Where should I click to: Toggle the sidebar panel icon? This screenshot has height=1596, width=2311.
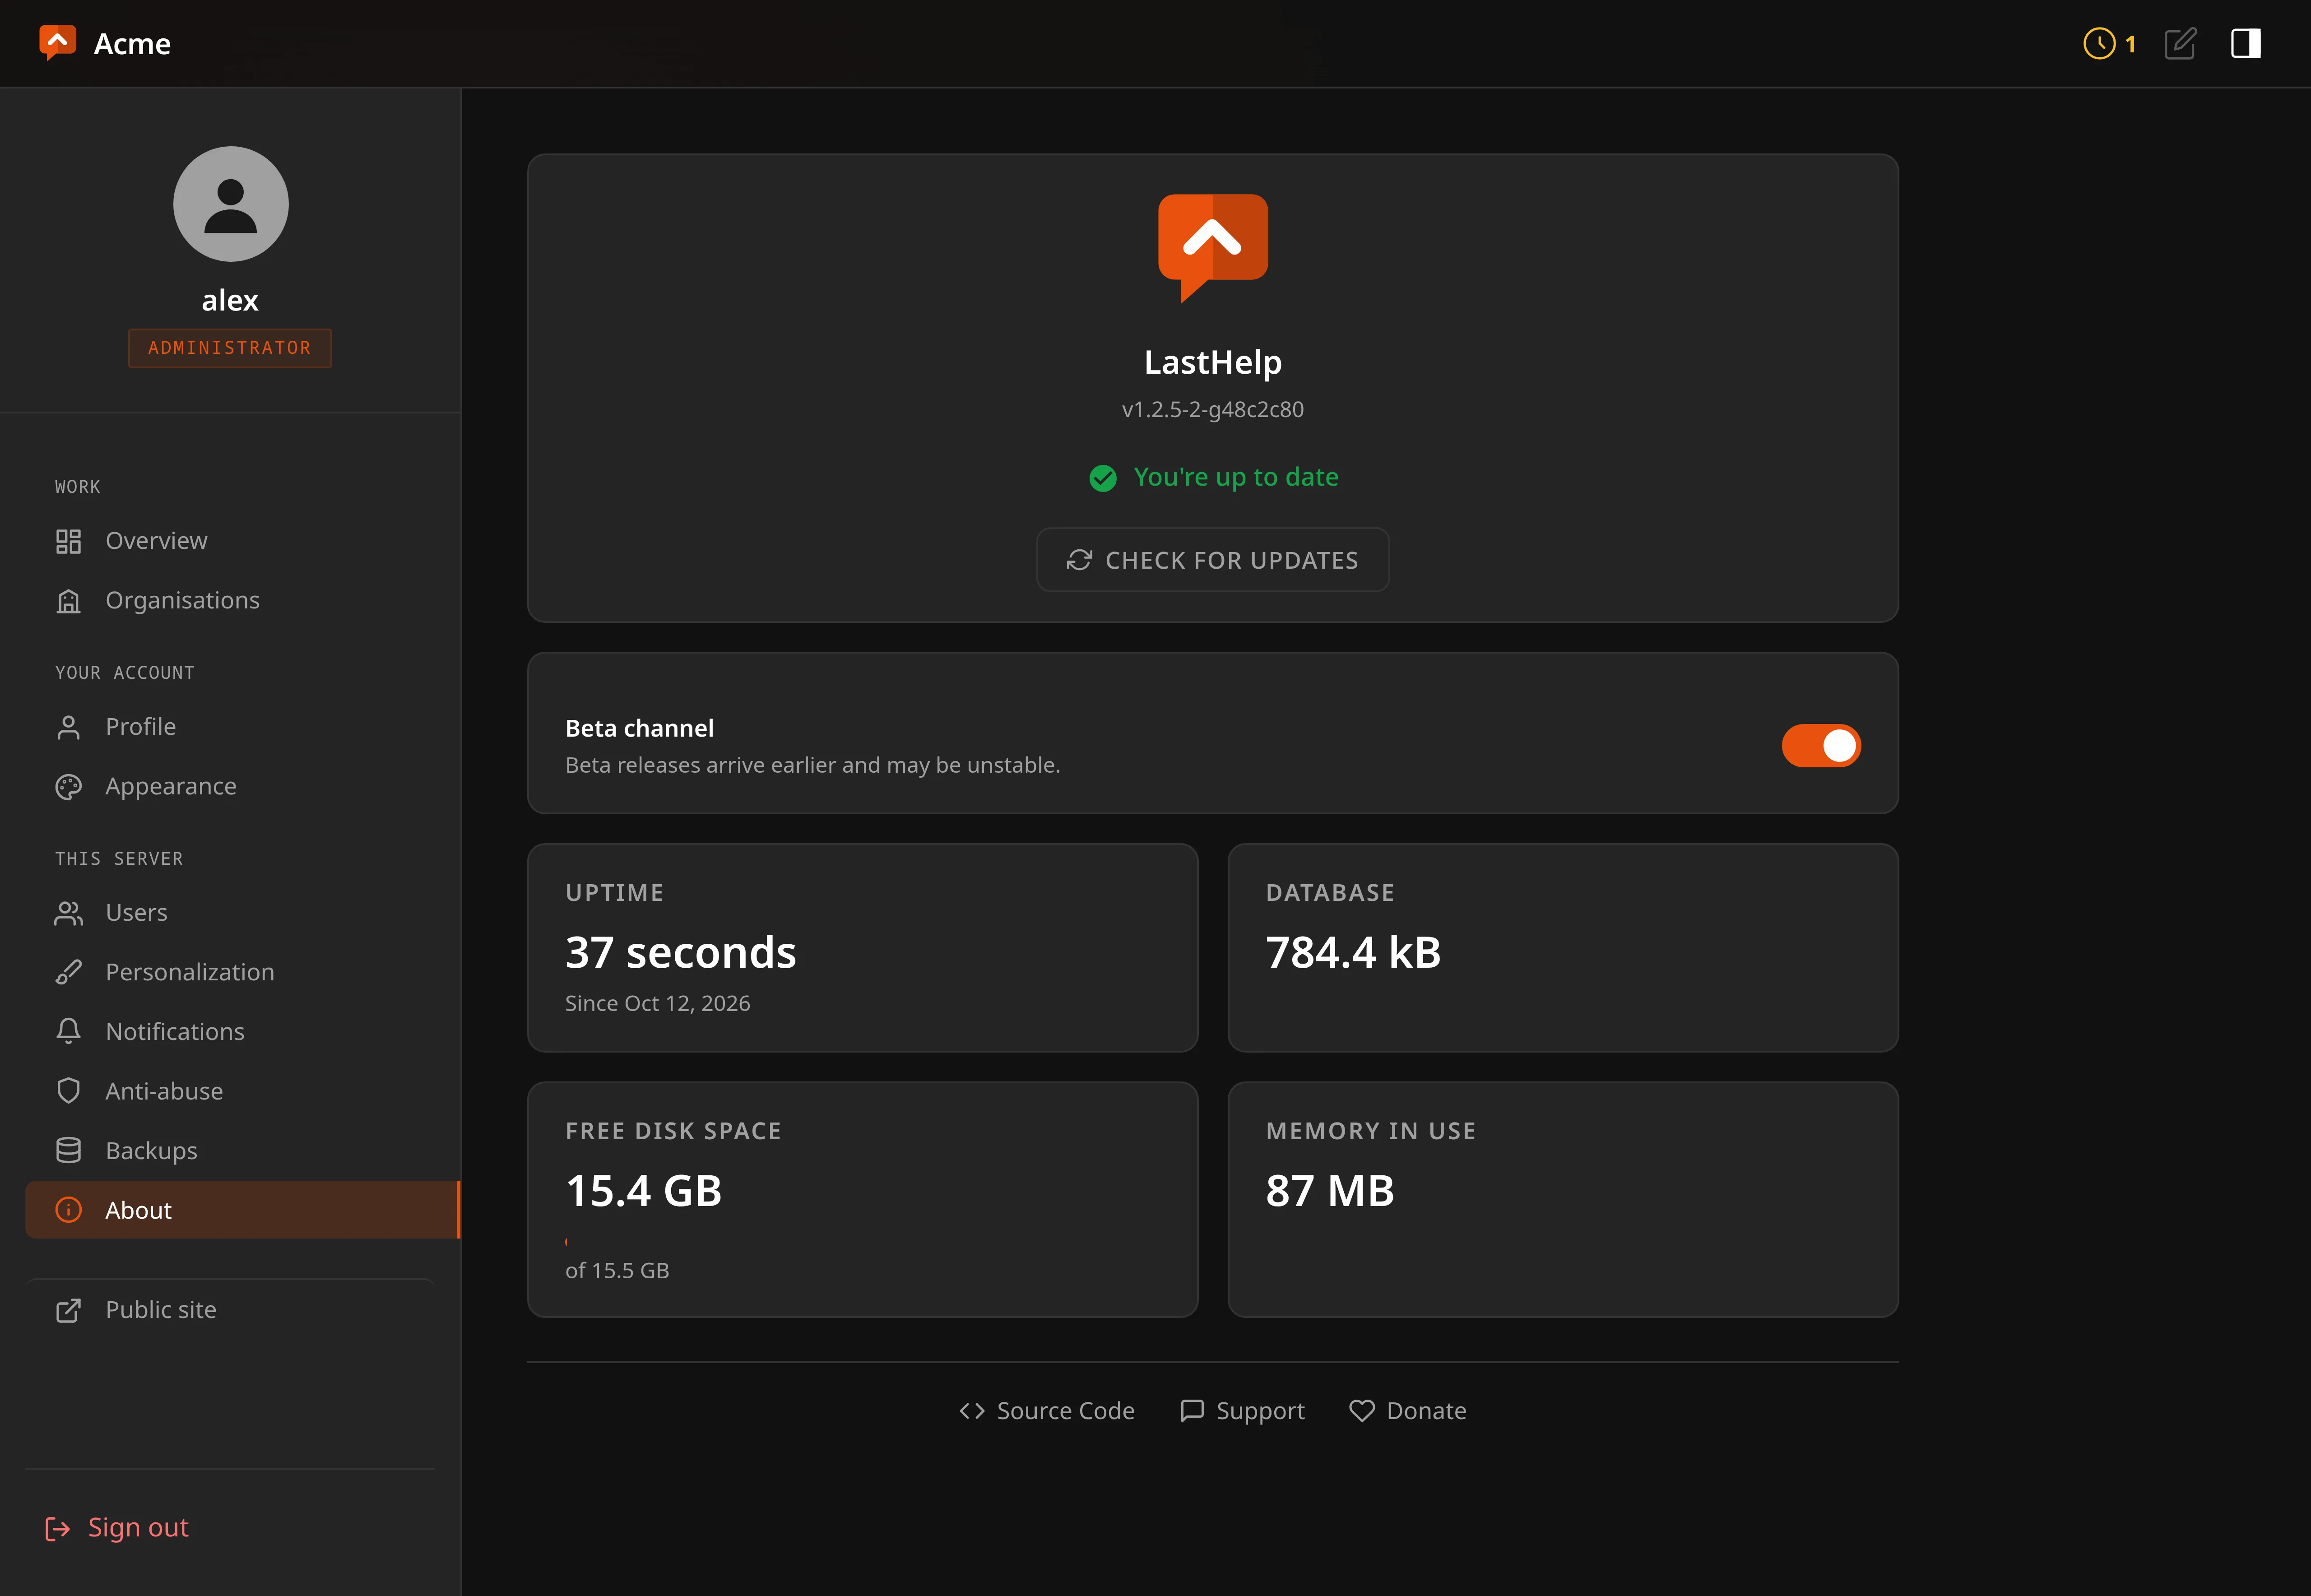[x=2246, y=44]
